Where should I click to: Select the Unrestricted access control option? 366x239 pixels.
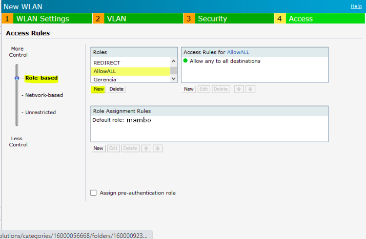point(40,112)
